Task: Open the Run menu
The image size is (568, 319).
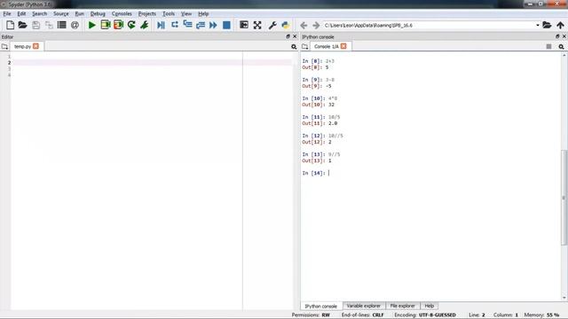Action: click(x=79, y=14)
